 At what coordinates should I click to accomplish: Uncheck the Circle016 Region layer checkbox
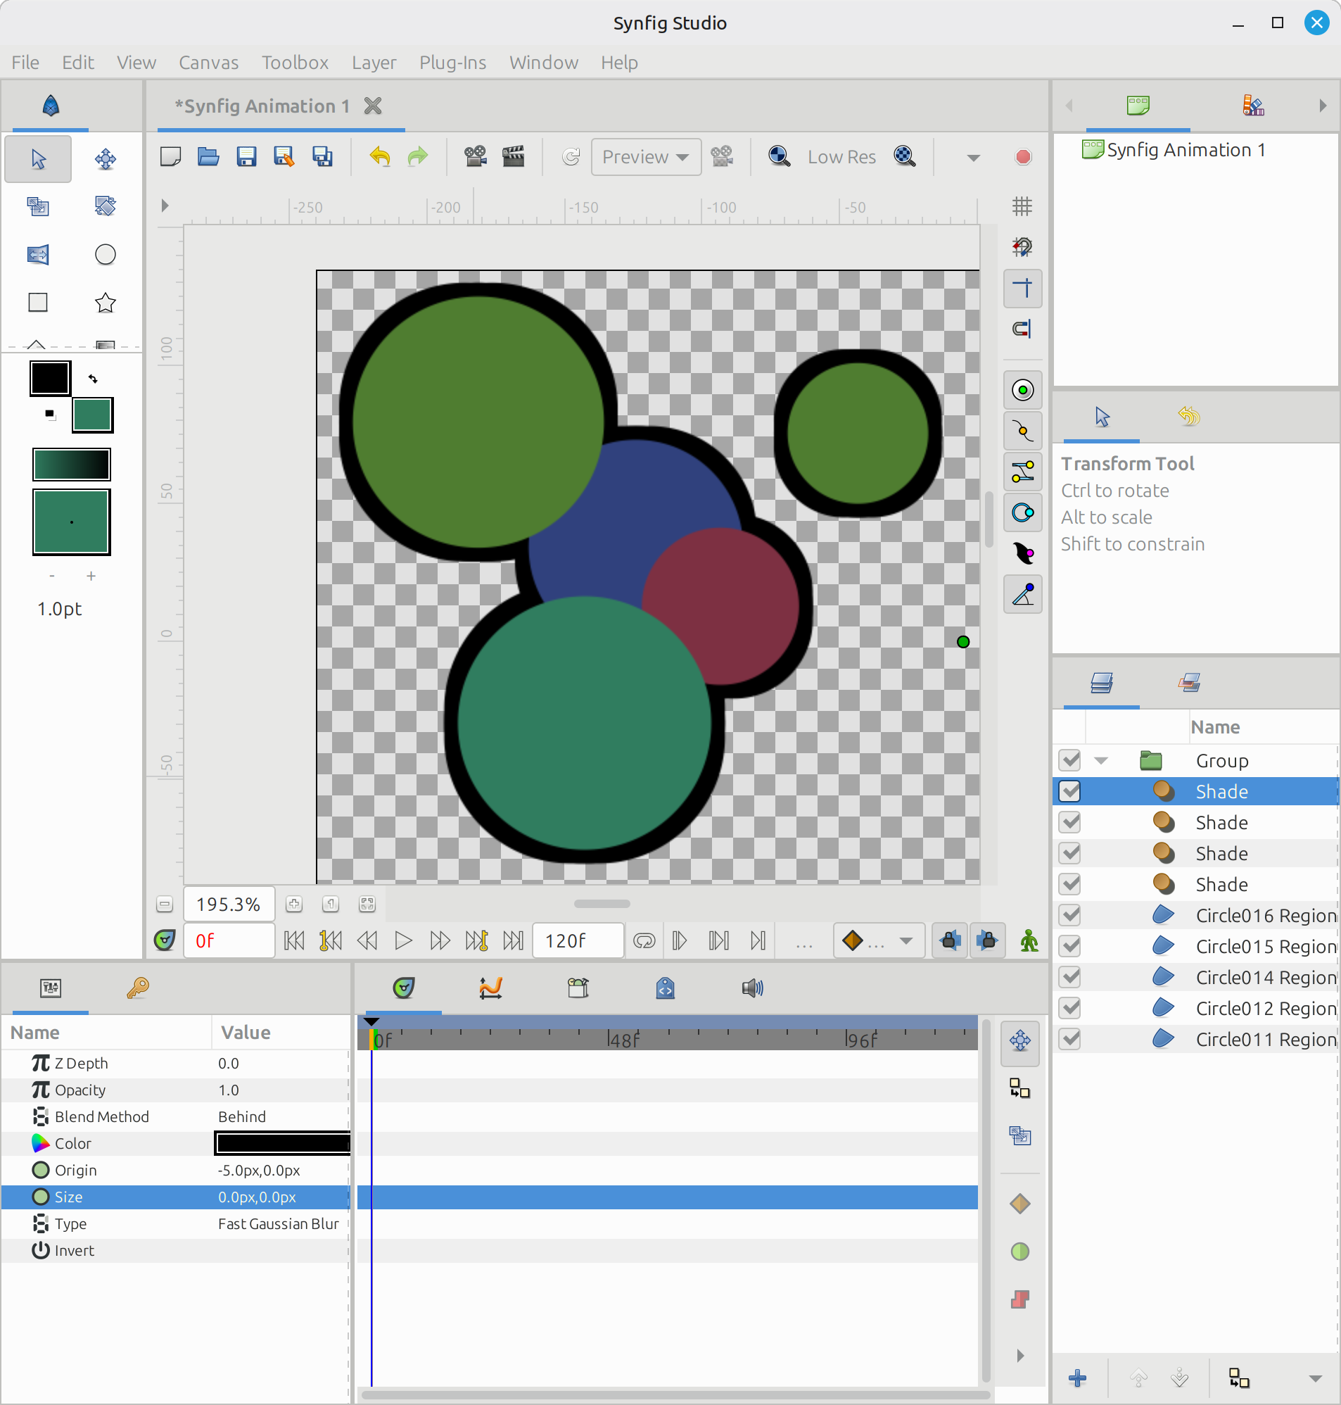pyautogui.click(x=1069, y=915)
